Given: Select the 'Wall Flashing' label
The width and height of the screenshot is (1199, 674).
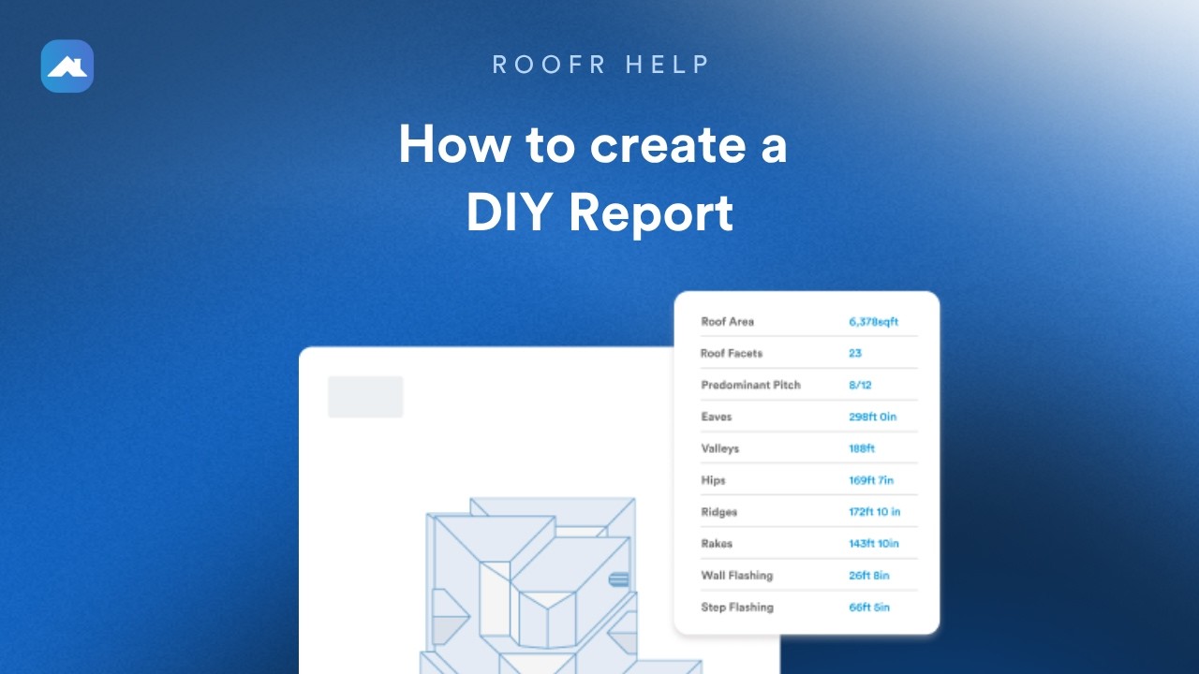Looking at the screenshot, I should [736, 576].
